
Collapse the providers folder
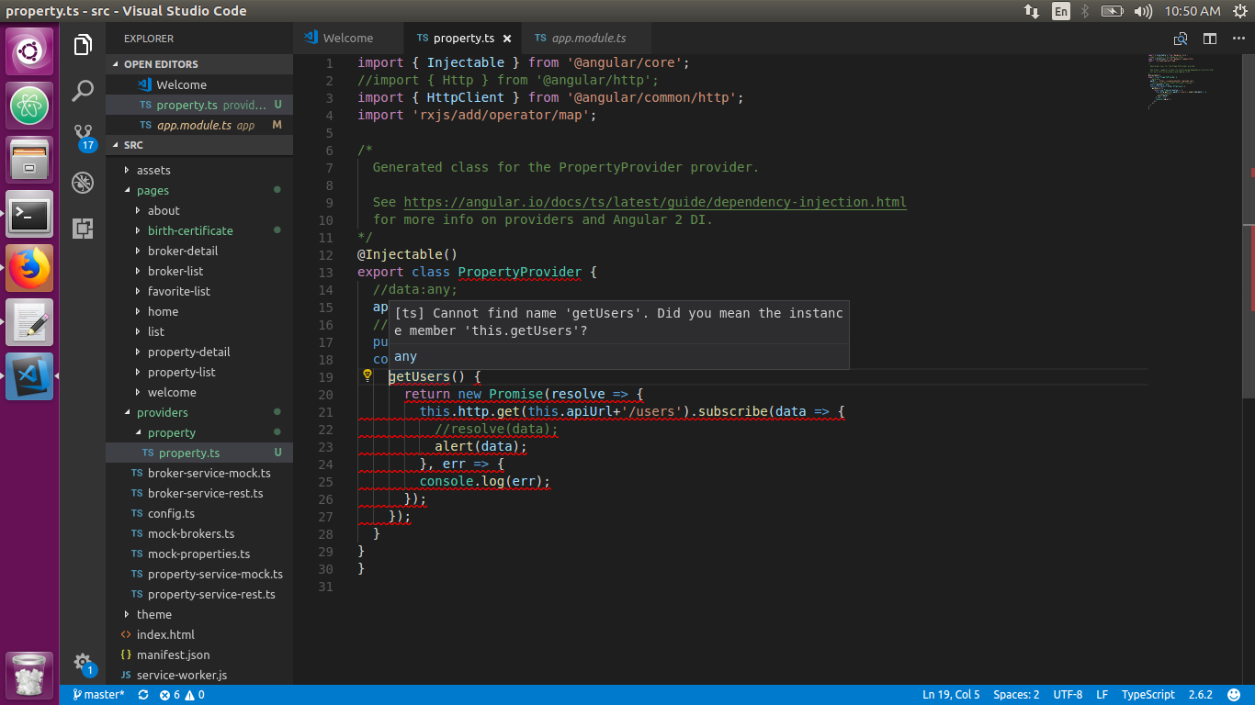click(162, 412)
